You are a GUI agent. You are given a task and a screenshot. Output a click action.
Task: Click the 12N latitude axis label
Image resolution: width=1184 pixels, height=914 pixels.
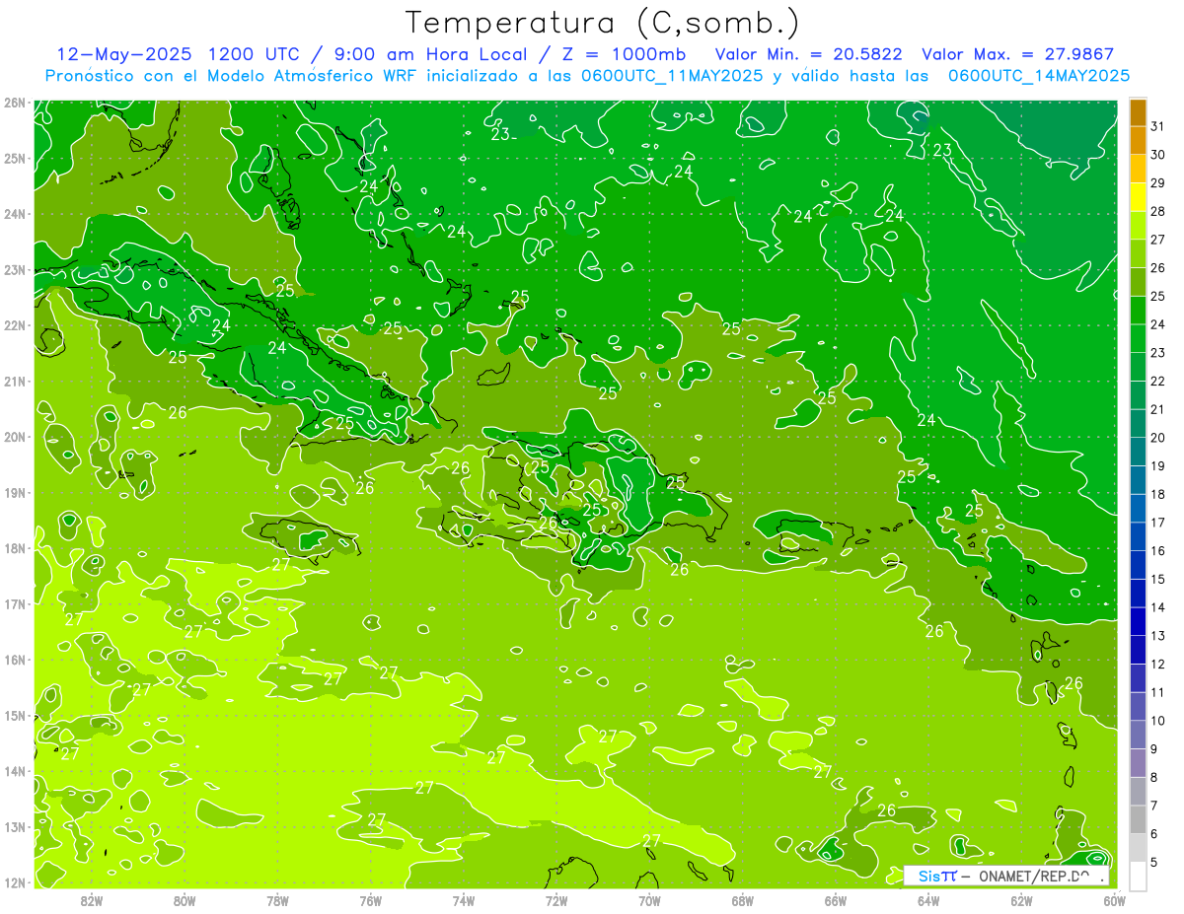(14, 881)
